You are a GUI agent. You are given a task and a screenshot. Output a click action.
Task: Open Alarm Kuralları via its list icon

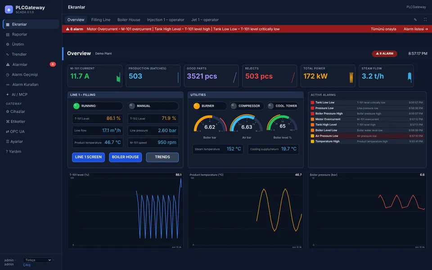(x=8, y=85)
